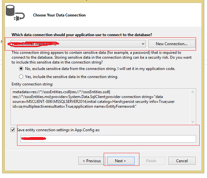This screenshot has width=207, height=178.
Task: Click the 'Choose Your Data Connection' heading
Action: 59,15
